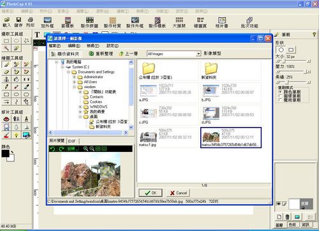Choose the rounded rectangle brush shape
The image size is (319, 231).
291,50
